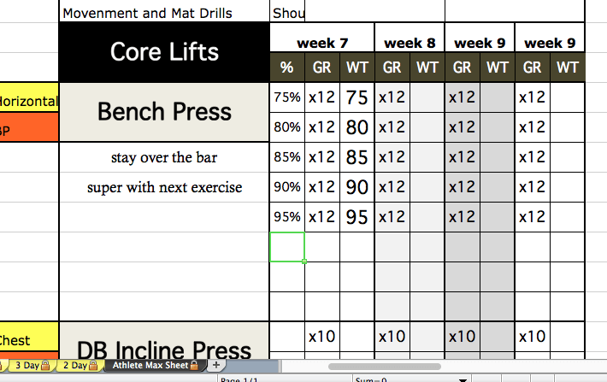Click the horizontal scrollbar thumb
The image size is (607, 382).
click(x=385, y=367)
